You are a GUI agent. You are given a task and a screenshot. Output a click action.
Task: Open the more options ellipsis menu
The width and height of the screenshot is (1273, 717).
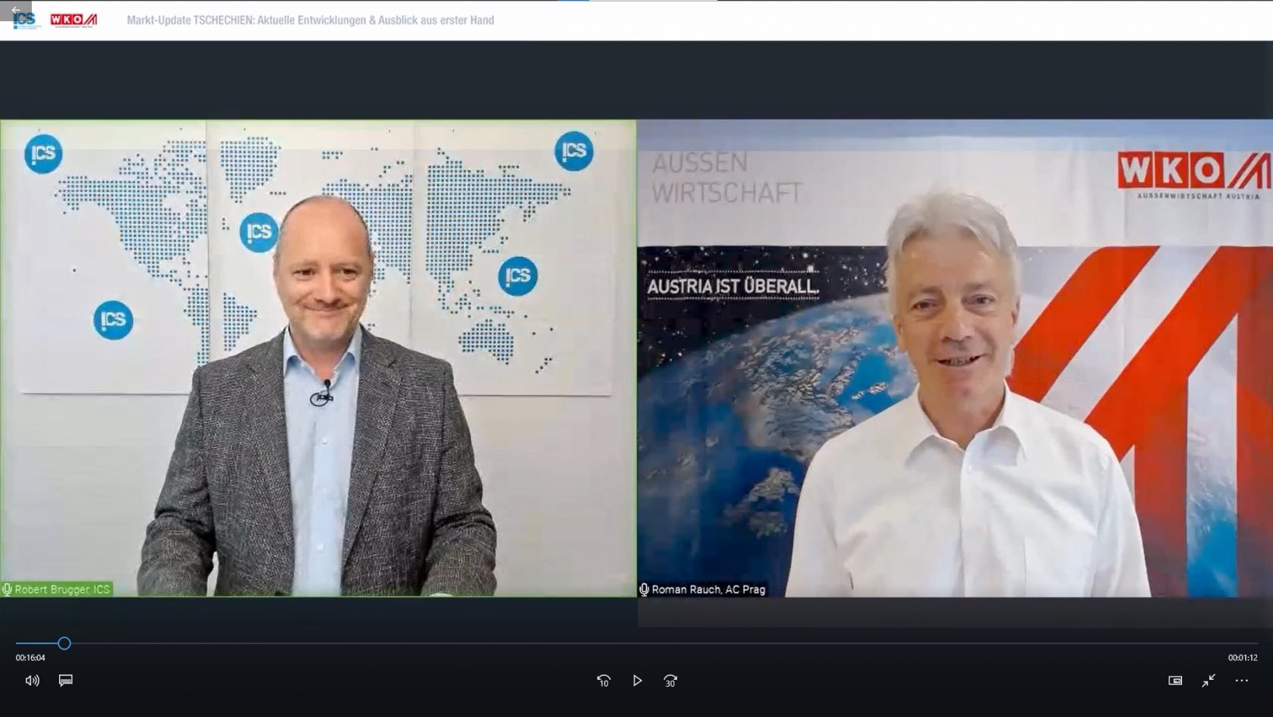tap(1241, 681)
